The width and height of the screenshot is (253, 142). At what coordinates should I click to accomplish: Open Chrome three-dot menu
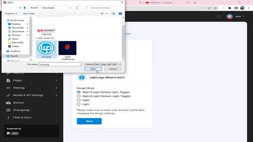point(249,8)
